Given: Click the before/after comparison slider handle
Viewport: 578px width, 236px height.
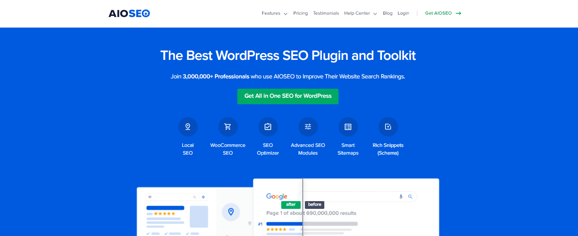Looking at the screenshot, I should point(303,207).
